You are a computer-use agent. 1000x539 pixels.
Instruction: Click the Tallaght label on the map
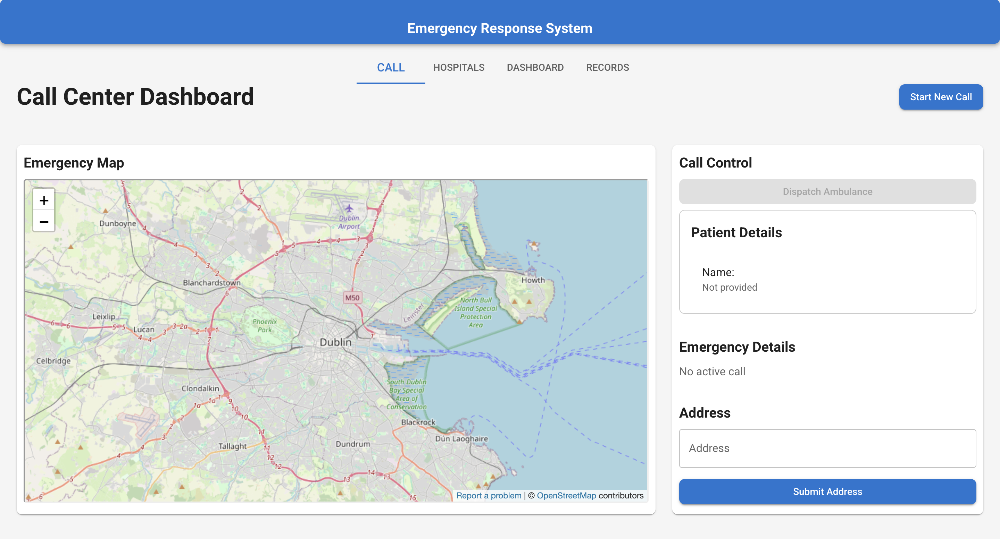coord(232,446)
